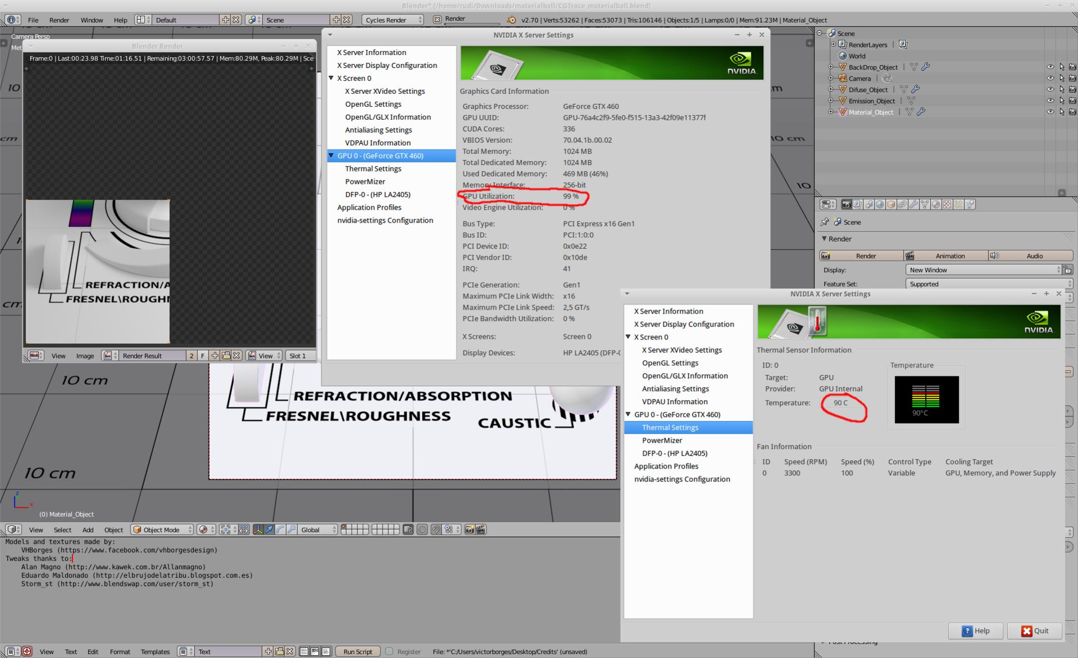
Task: Toggle syntax highlighting in the text editor header
Action: pyautogui.click(x=326, y=651)
